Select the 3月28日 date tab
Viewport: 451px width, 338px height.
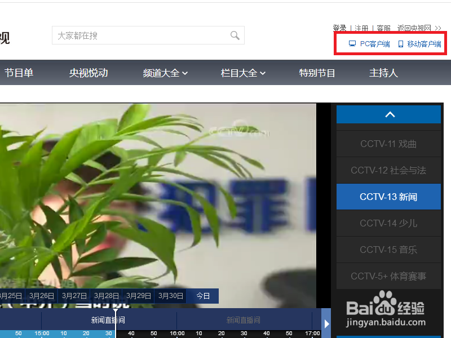[x=107, y=296]
